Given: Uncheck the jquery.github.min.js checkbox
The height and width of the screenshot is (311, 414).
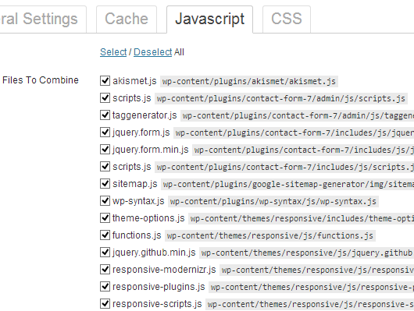Looking at the screenshot, I should 105,252.
